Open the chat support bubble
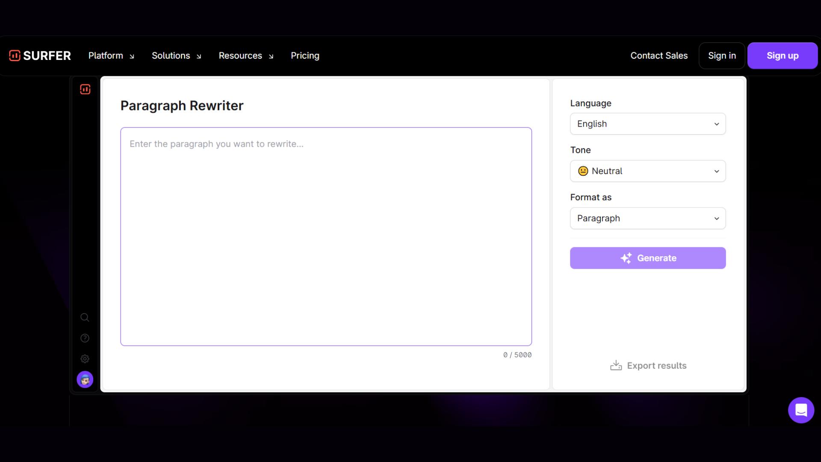This screenshot has height=462, width=821. coord(801,410)
